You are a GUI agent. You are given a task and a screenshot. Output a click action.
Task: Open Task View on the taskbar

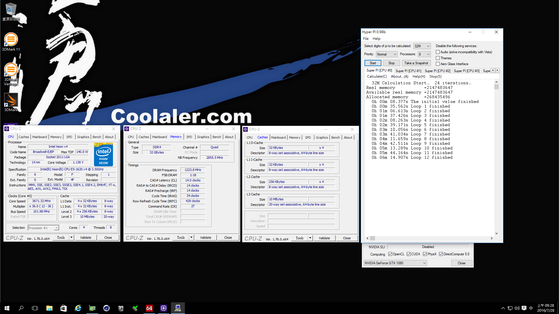point(35,308)
